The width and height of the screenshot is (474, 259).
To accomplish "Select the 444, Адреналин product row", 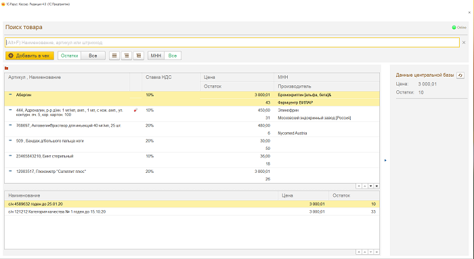I will (192, 114).
